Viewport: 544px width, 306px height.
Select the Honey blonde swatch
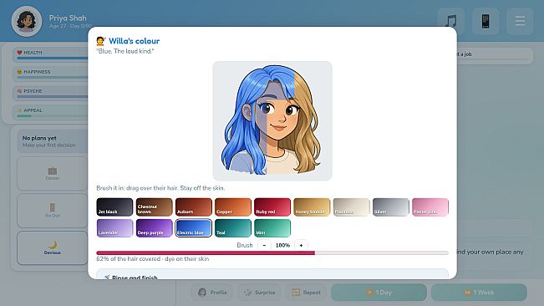pos(312,207)
